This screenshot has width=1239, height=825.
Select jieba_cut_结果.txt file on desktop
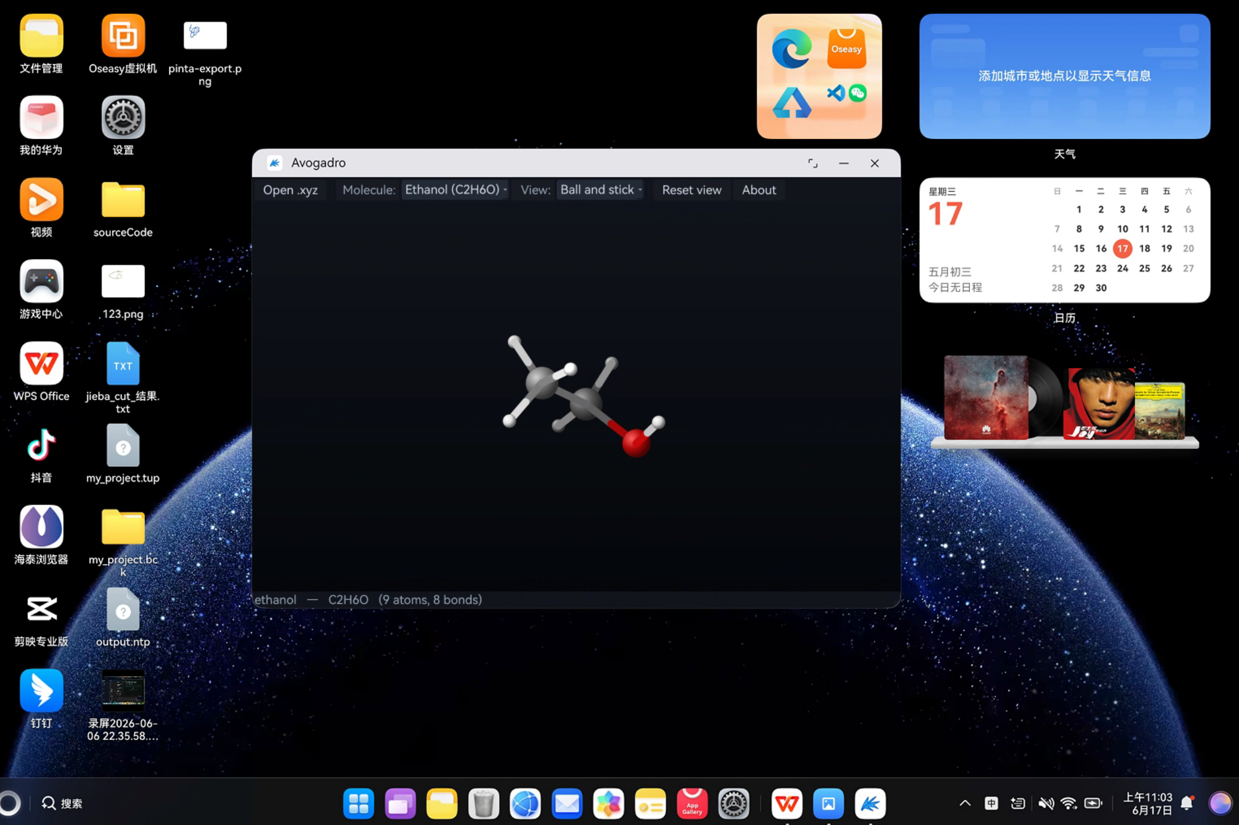(123, 378)
